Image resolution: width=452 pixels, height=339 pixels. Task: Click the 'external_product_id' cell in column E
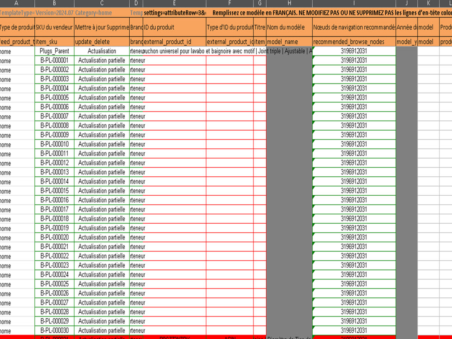tap(174, 42)
